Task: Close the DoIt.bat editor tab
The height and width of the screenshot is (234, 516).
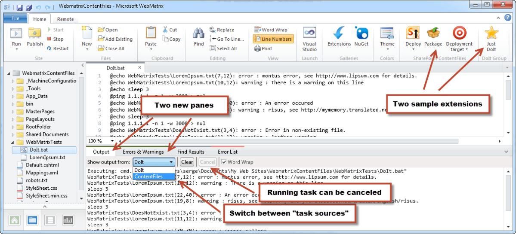Action: pos(139,67)
